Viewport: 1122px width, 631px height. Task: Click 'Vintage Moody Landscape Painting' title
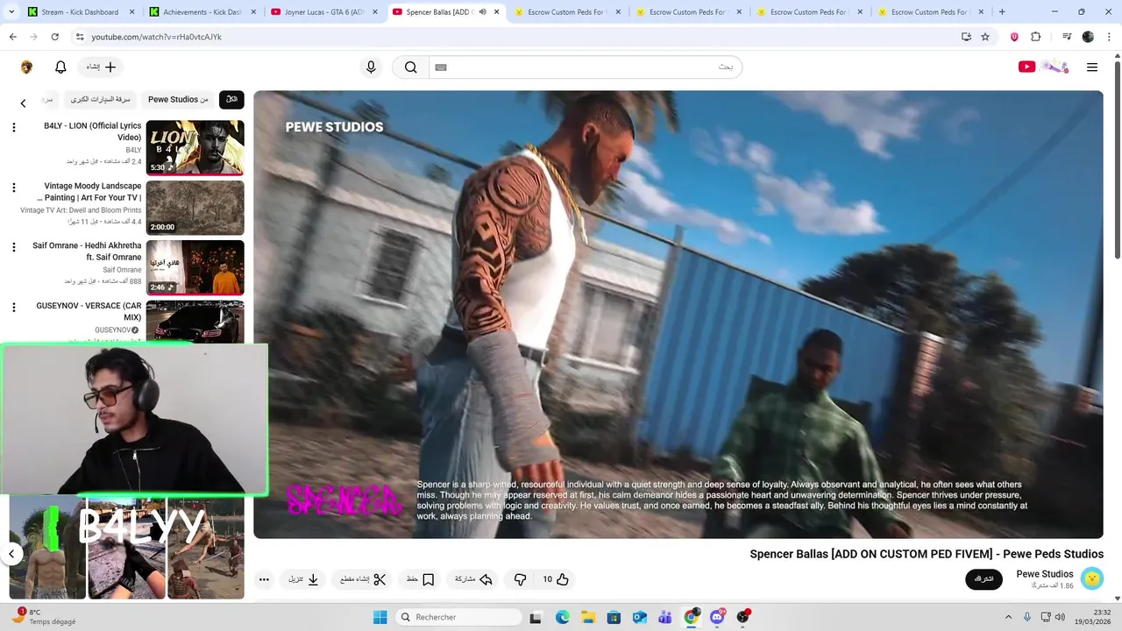coord(91,192)
